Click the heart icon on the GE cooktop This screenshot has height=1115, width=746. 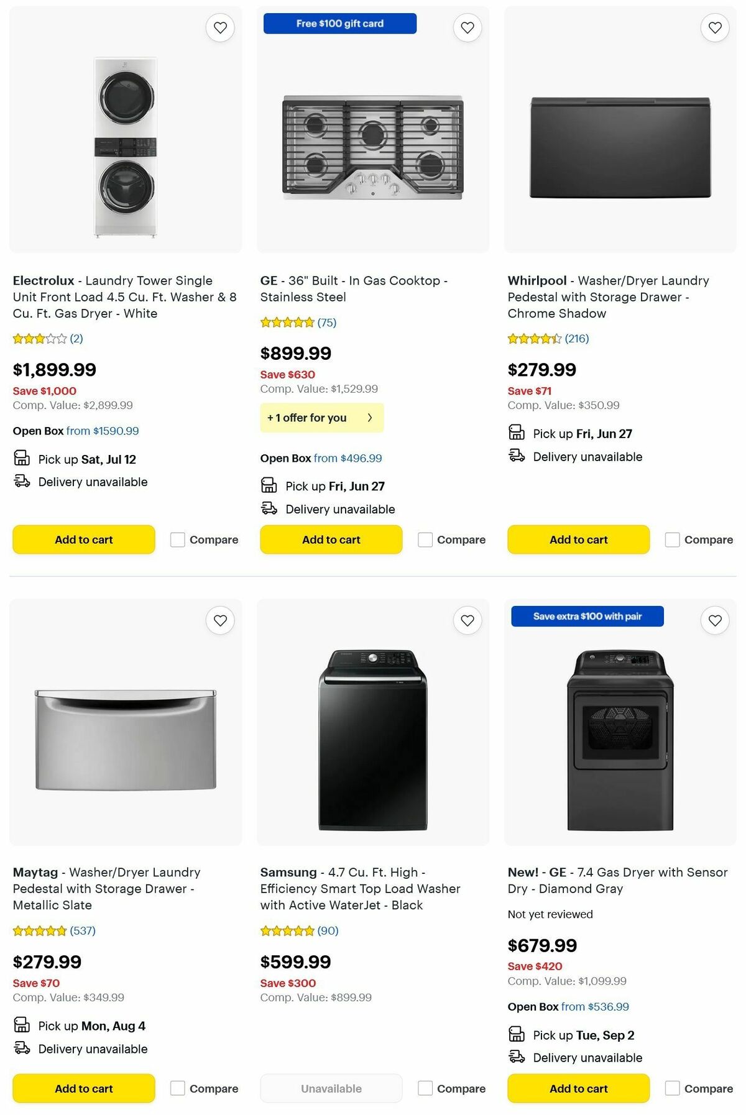pyautogui.click(x=467, y=27)
